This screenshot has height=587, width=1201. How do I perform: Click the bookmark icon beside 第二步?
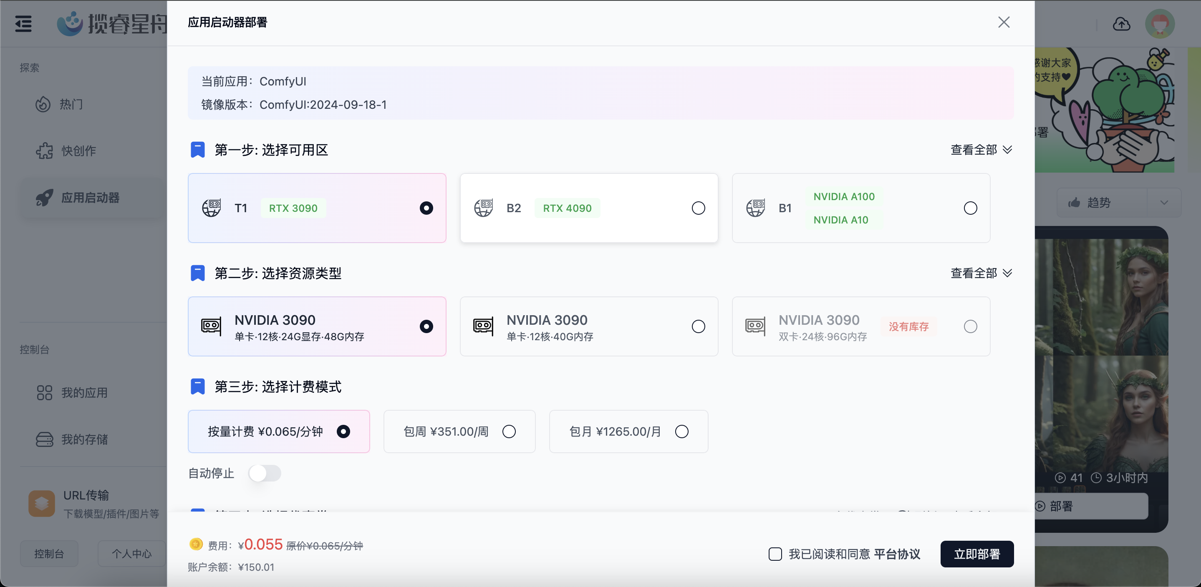pos(198,273)
